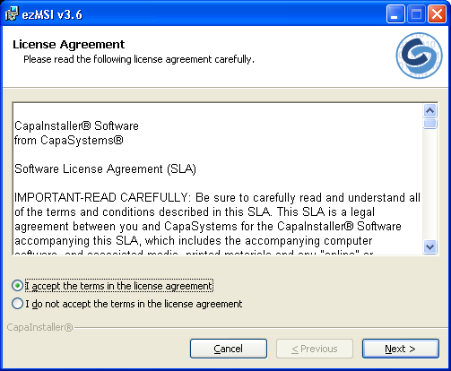Click the license text scroll down arrow
451x371 pixels.
(x=429, y=247)
